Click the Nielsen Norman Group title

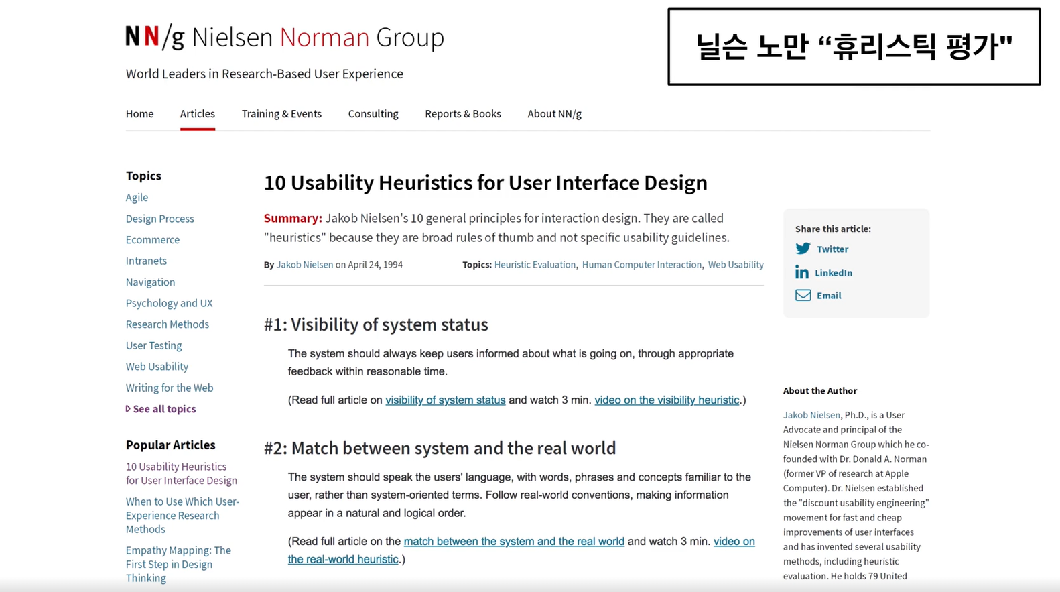tap(318, 37)
